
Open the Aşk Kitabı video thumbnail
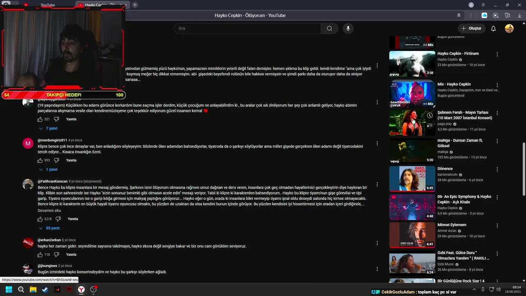tap(412, 207)
